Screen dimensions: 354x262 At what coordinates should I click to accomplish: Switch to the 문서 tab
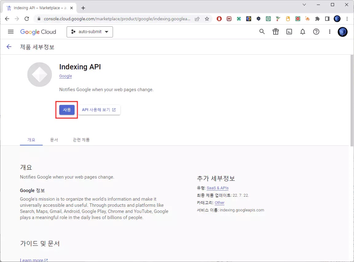[54, 140]
